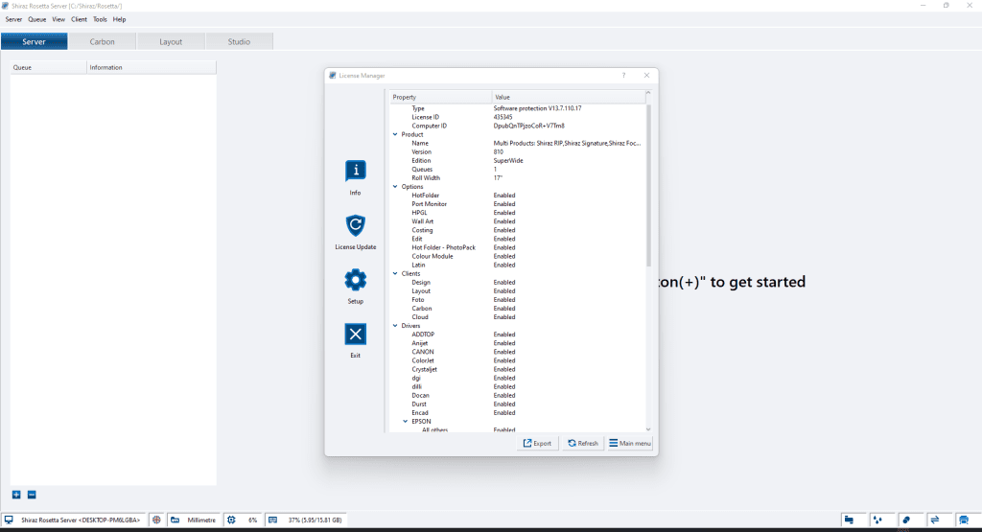Click the Queue column header

pyautogui.click(x=48, y=67)
